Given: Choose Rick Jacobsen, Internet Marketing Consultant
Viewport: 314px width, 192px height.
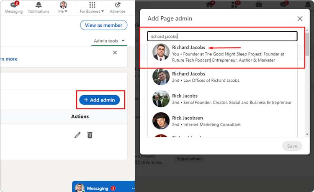Looking at the screenshot, I should (222, 121).
